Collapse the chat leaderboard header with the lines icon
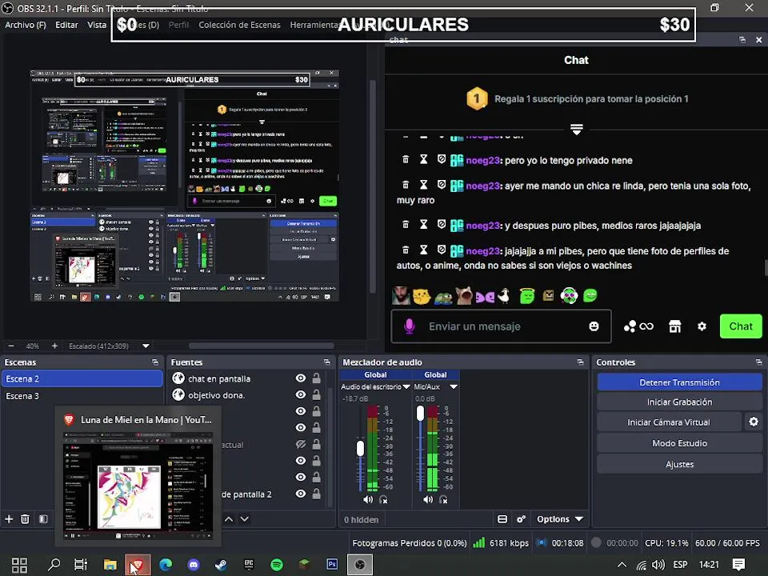 tap(577, 130)
